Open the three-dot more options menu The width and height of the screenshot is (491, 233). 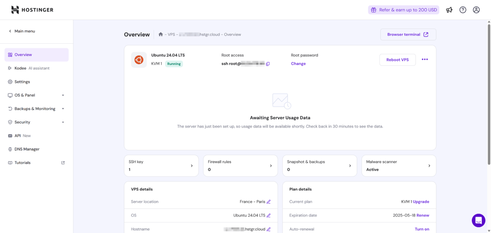tap(425, 59)
